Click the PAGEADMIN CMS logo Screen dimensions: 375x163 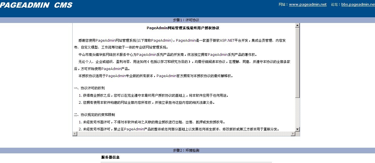pos(36,5)
